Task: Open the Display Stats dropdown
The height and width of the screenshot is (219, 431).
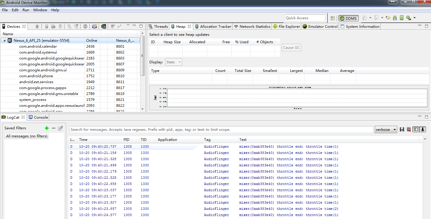Action: [x=174, y=62]
